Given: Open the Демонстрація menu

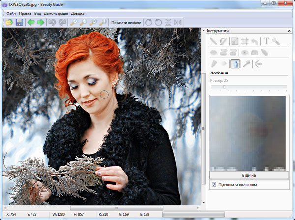Looking at the screenshot, I should point(56,13).
